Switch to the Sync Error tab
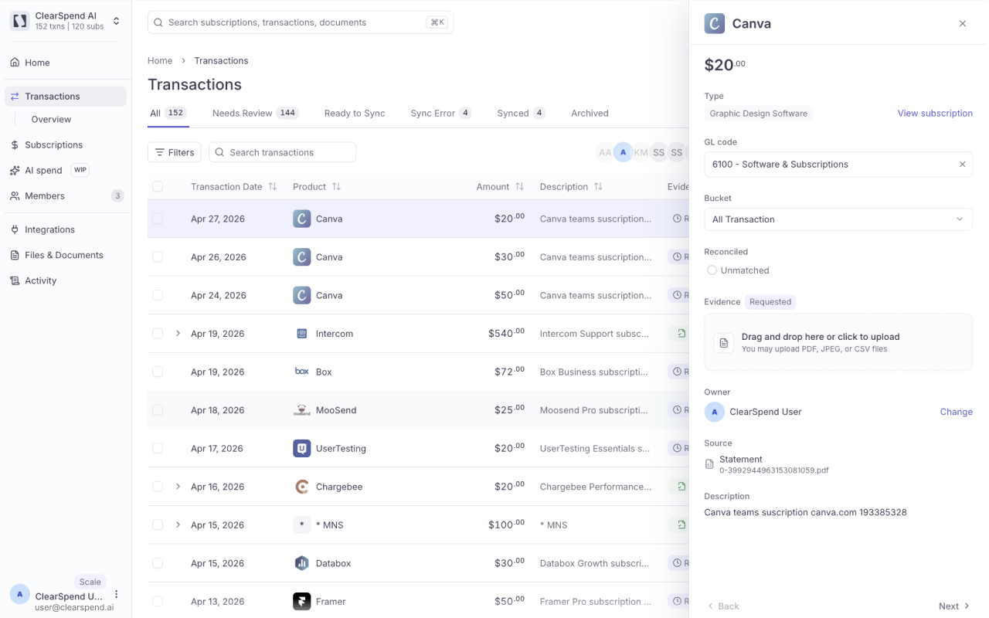This screenshot has width=989, height=618. [x=440, y=113]
